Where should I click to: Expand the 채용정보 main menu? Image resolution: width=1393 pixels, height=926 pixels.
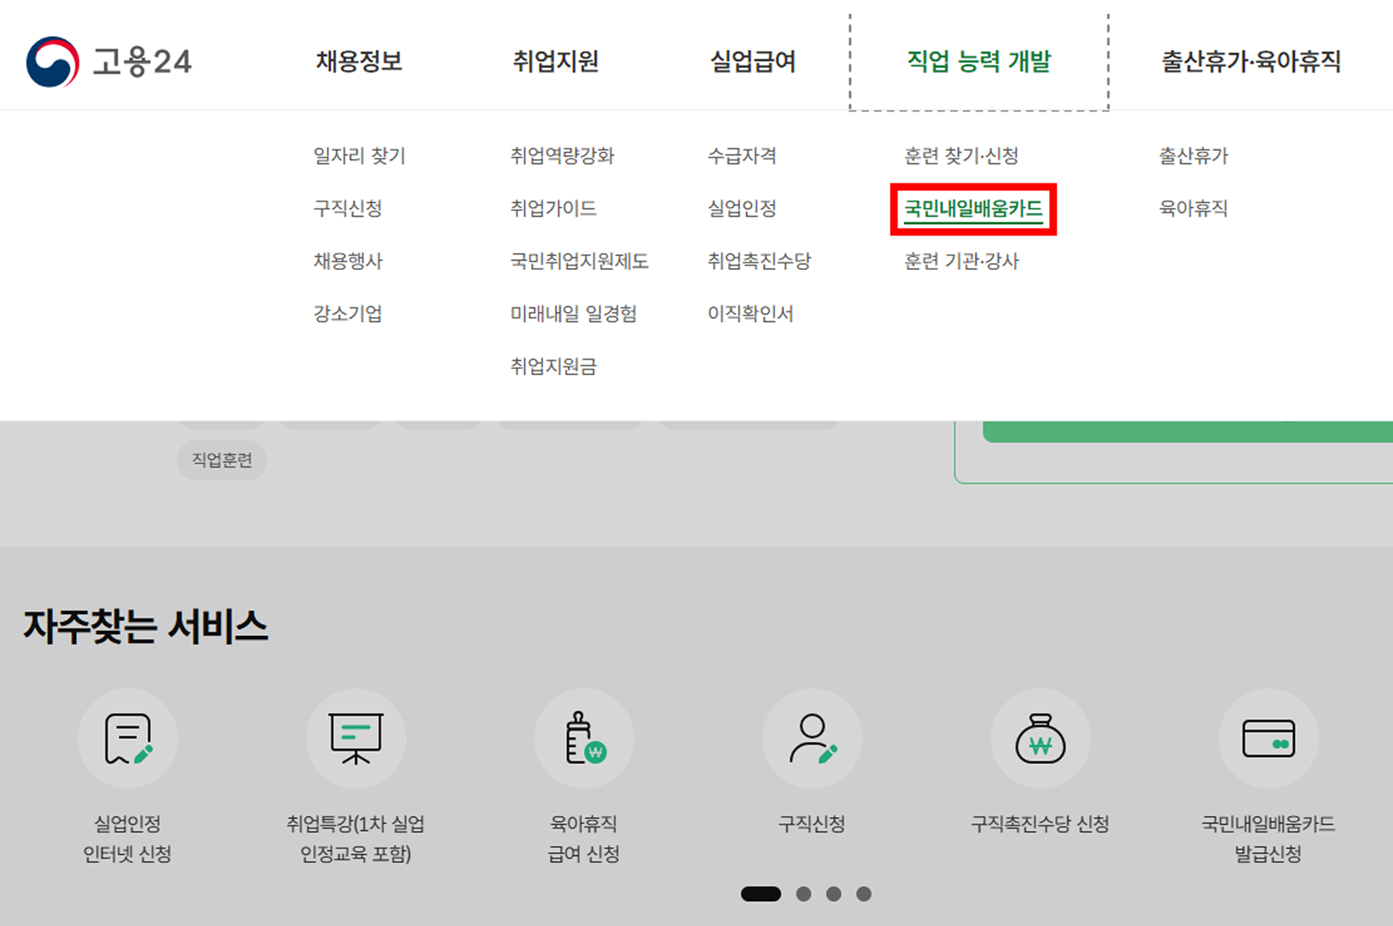(359, 61)
